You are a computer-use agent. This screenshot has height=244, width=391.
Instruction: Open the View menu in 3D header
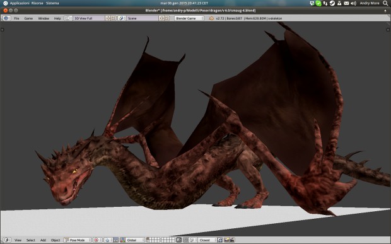(18, 240)
